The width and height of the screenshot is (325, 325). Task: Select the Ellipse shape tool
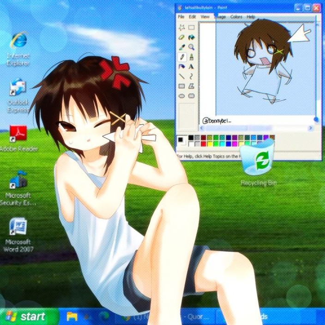tap(182, 96)
